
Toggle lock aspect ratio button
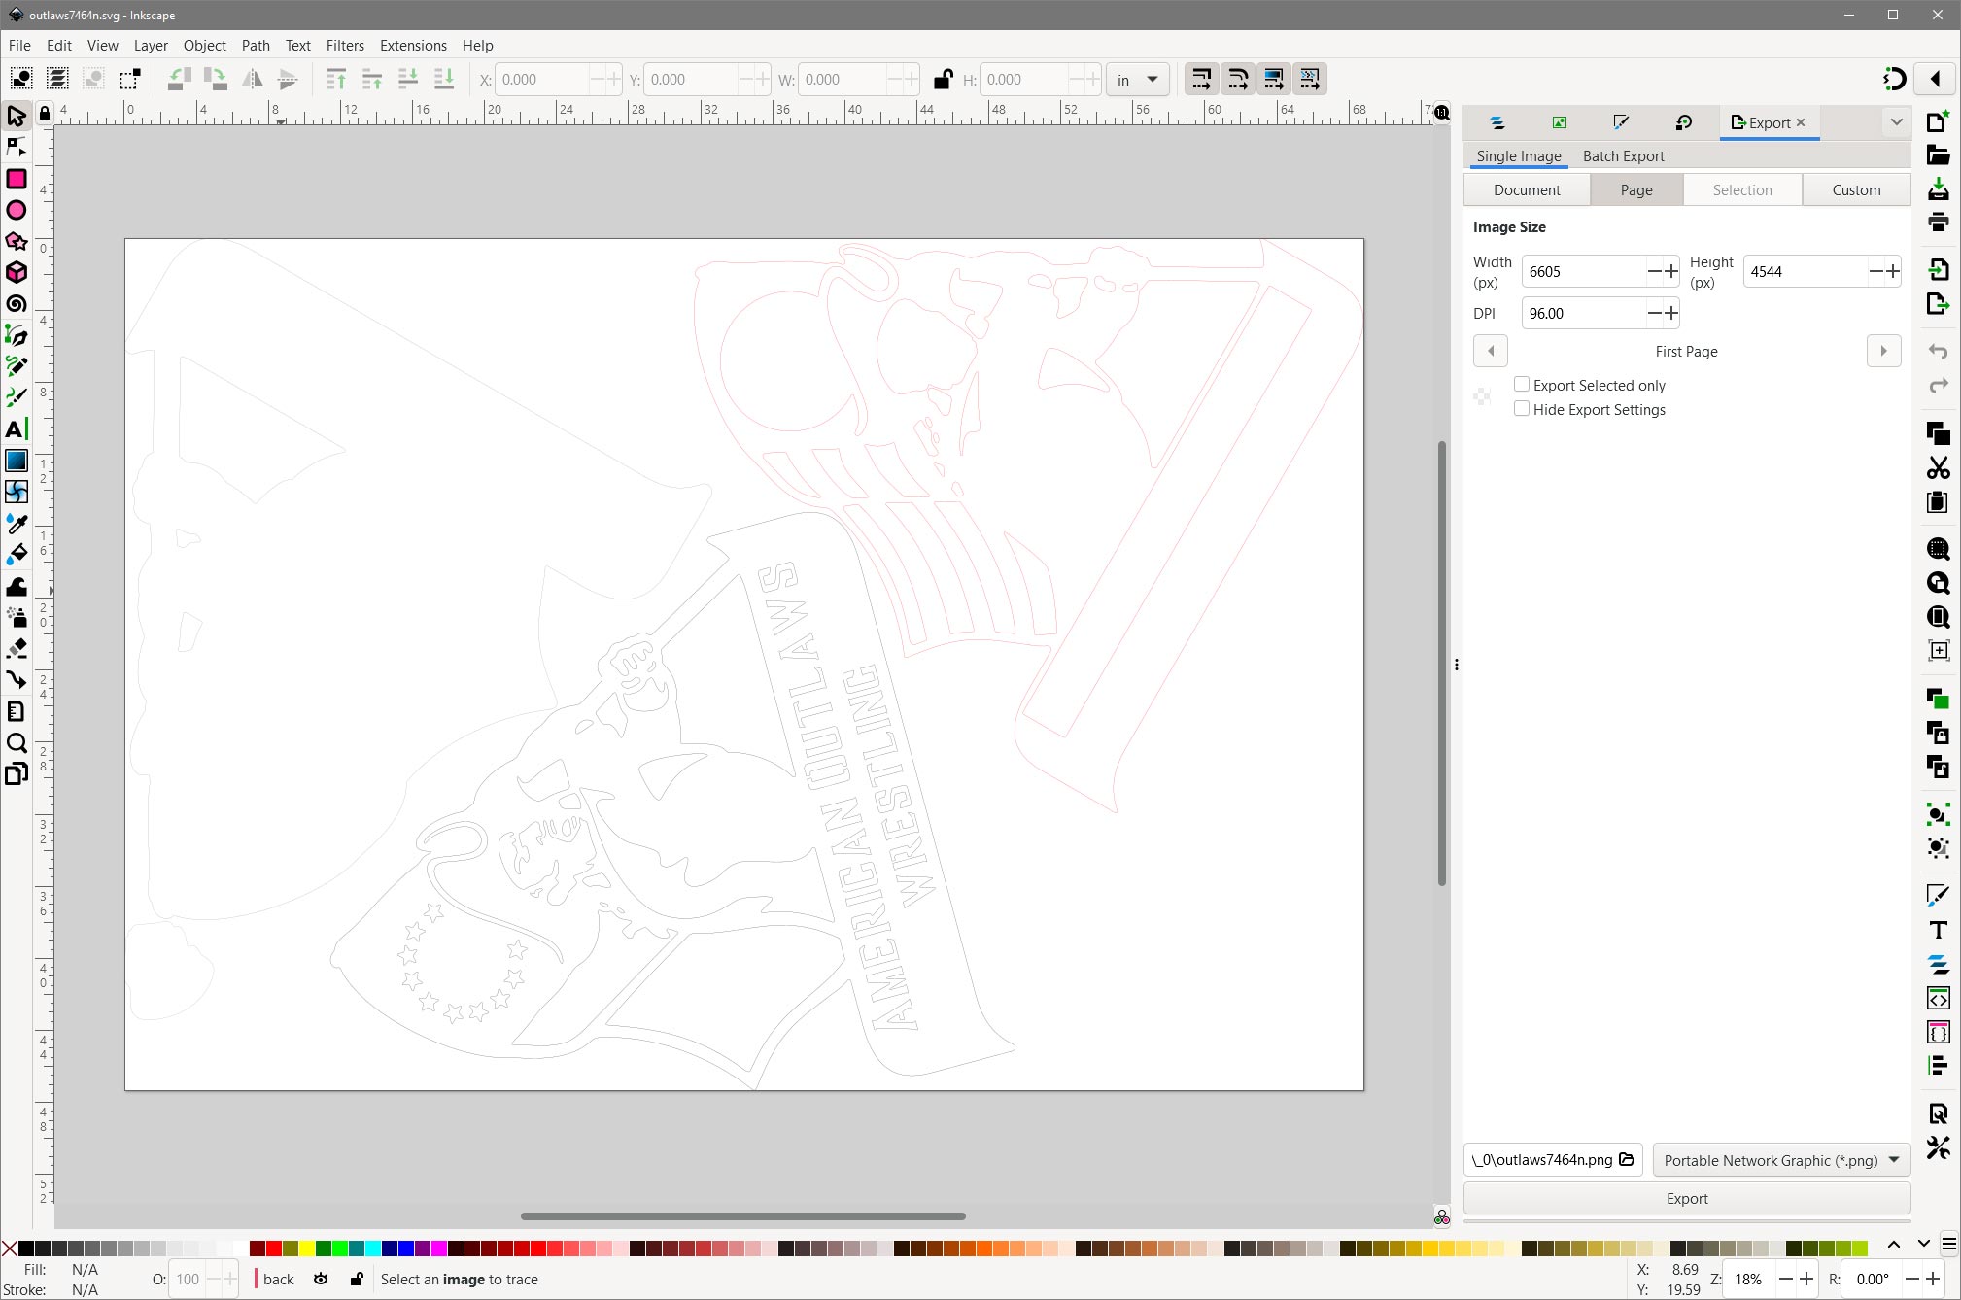940,79
